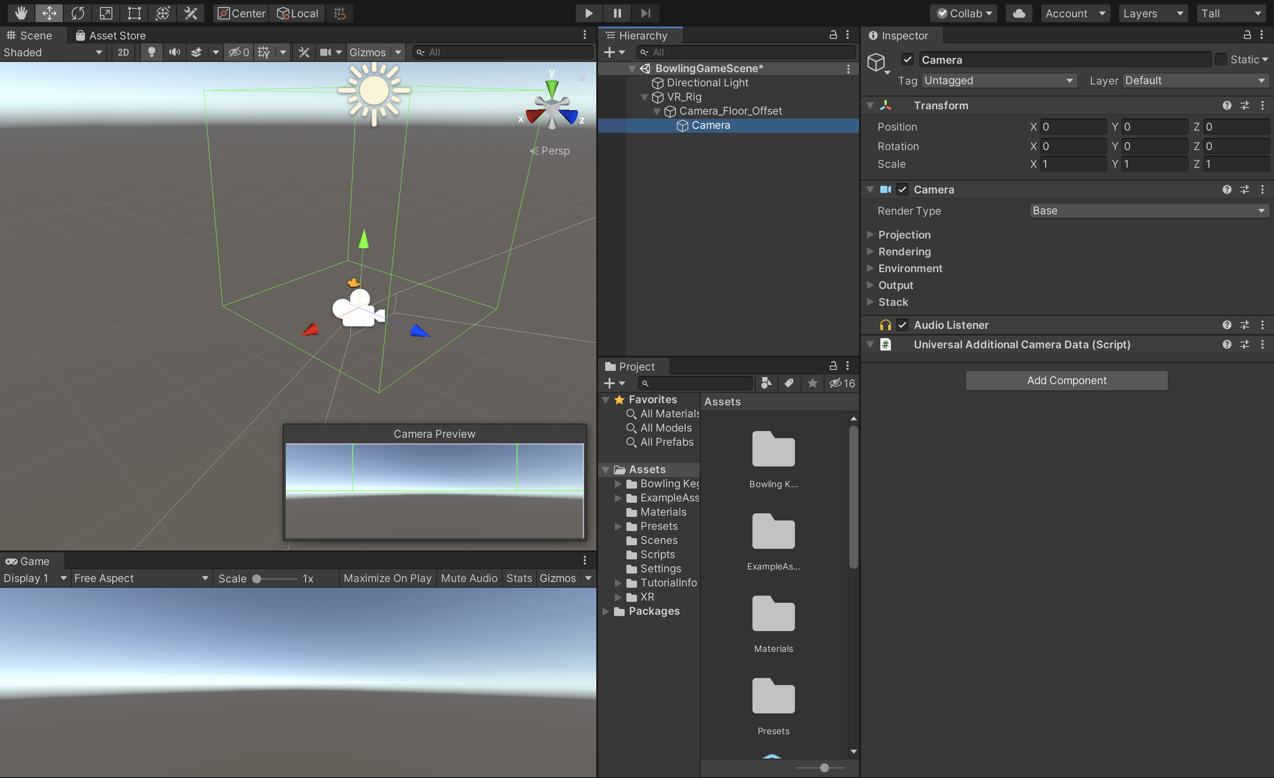1274x778 pixels.
Task: Open the Layer dropdown set to Default
Action: (1194, 80)
